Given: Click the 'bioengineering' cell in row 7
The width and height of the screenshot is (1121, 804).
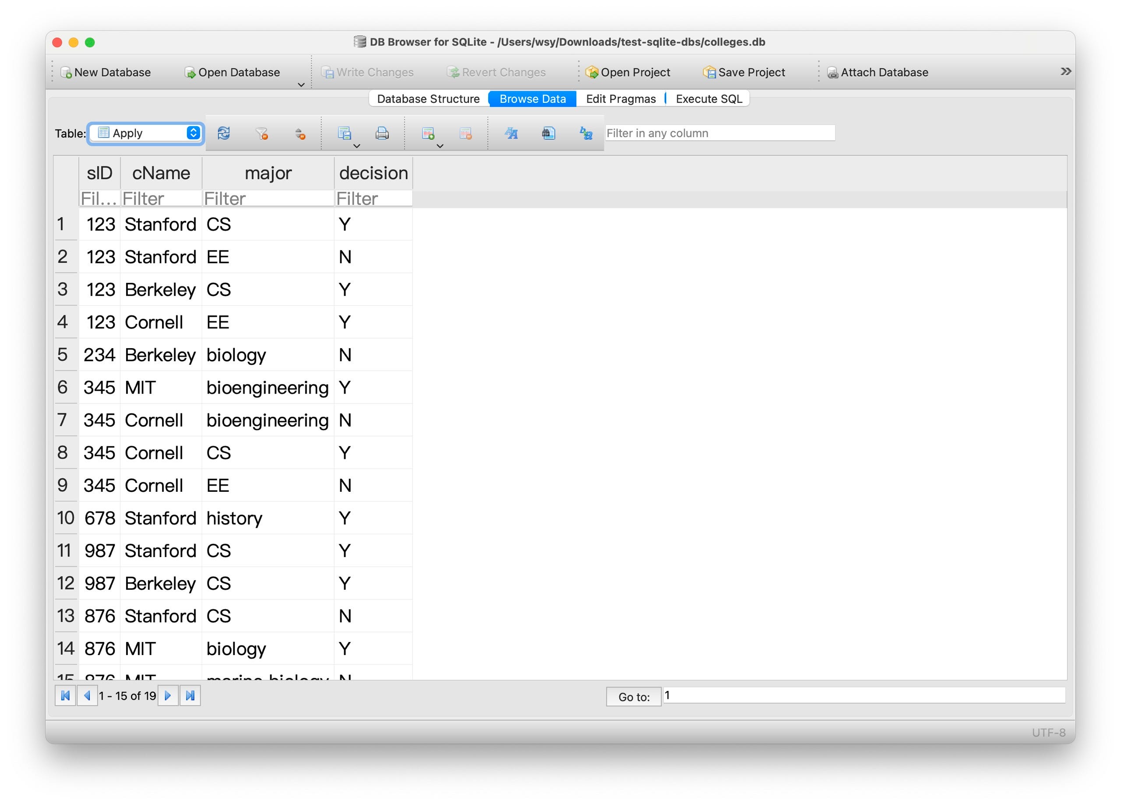Looking at the screenshot, I should click(x=268, y=420).
